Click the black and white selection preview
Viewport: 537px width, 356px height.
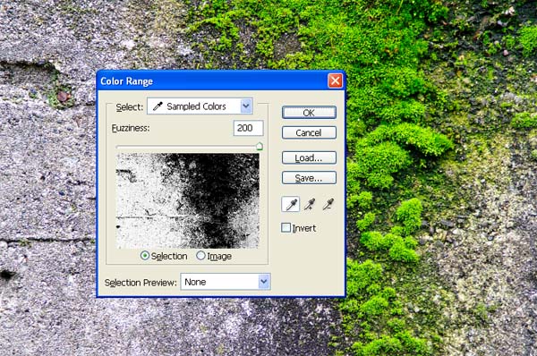click(188, 201)
